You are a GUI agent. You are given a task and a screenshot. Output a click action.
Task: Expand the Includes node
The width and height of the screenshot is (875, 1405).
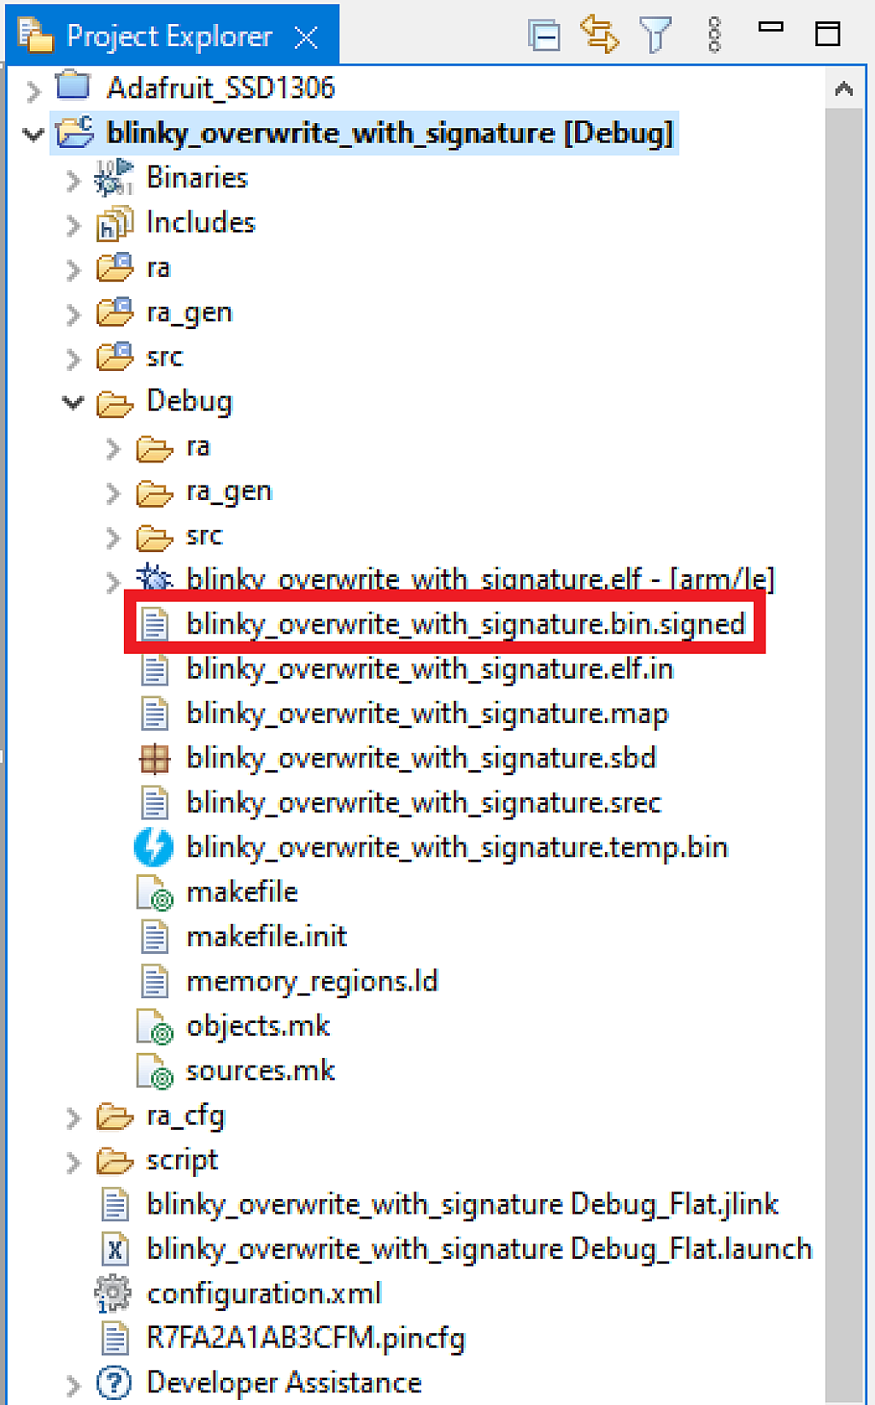(x=73, y=225)
